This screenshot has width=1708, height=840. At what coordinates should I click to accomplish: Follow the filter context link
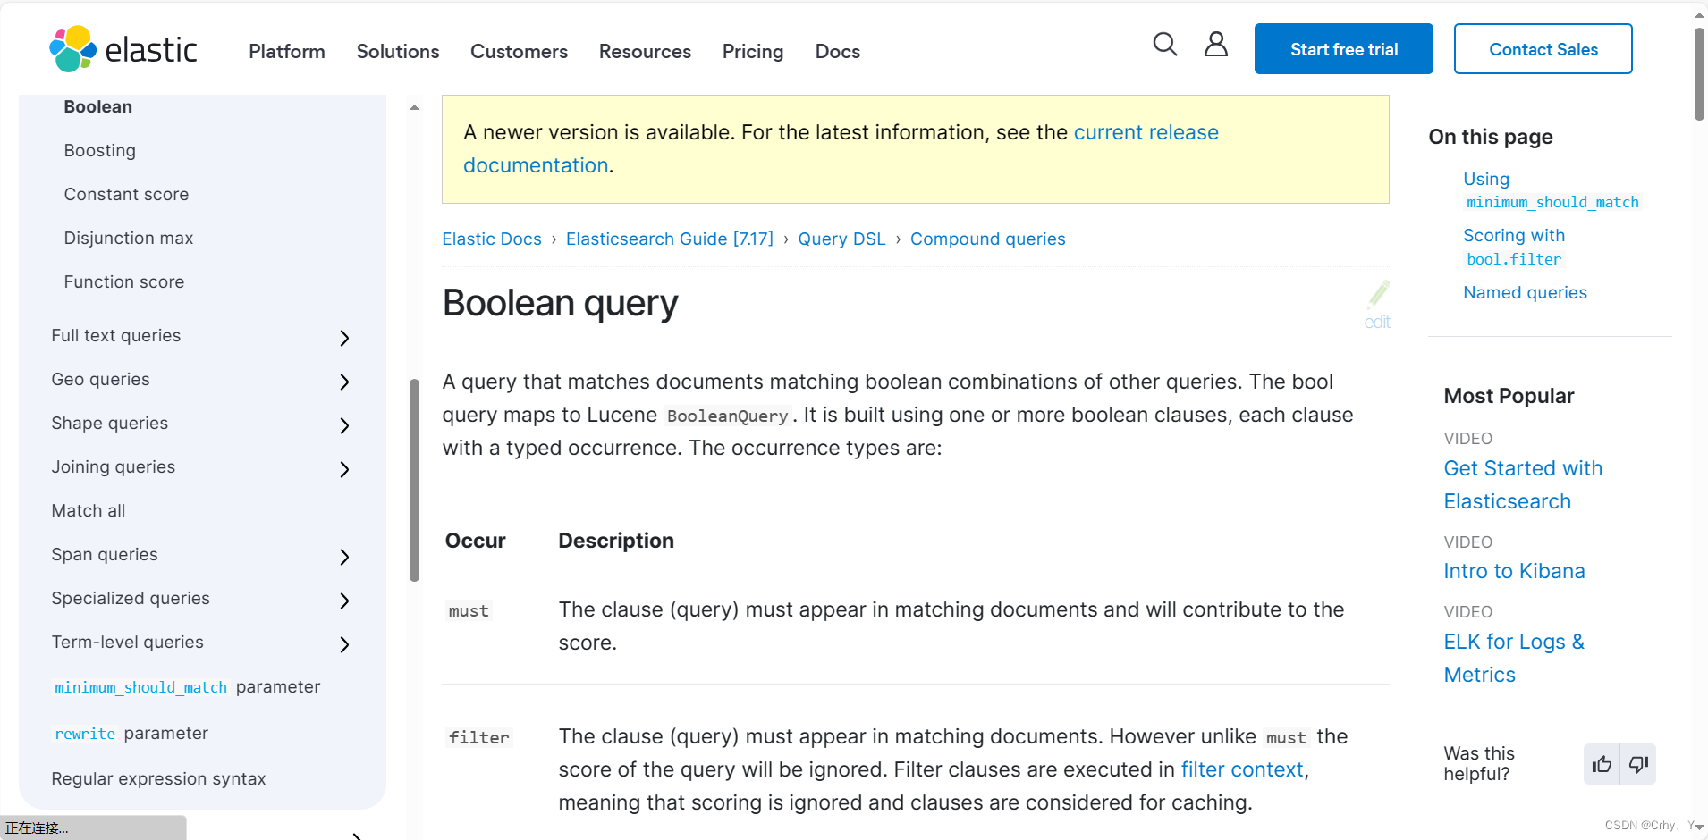[1242, 769]
